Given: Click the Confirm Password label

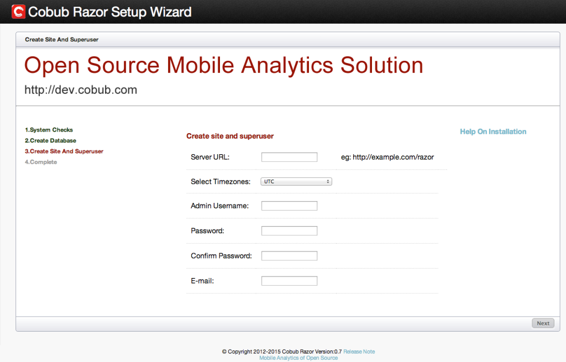Looking at the screenshot, I should pyautogui.click(x=221, y=255).
